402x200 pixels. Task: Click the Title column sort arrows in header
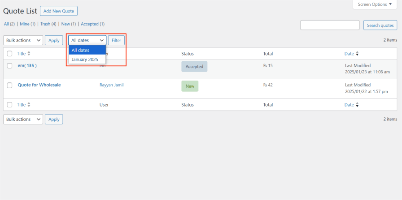coord(29,54)
